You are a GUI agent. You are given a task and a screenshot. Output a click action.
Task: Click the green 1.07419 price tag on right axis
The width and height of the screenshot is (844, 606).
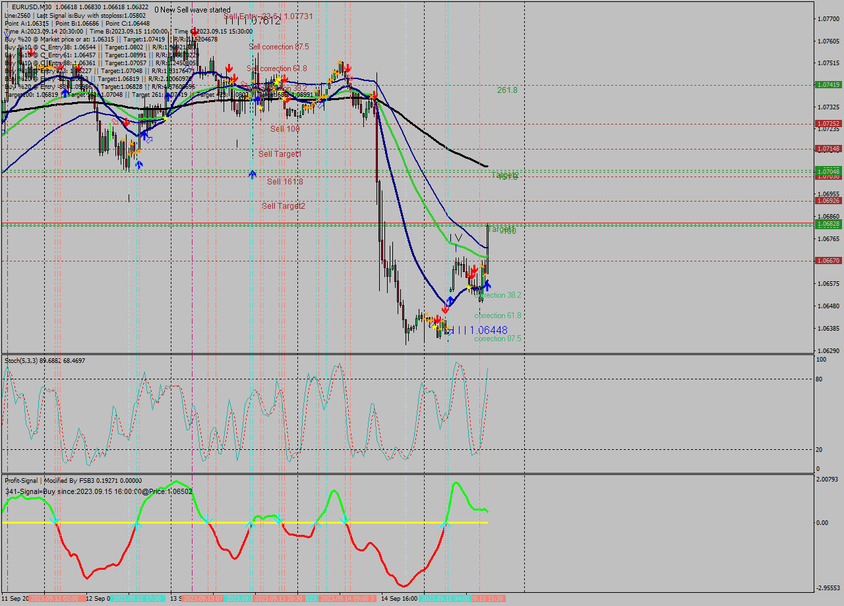coord(827,84)
